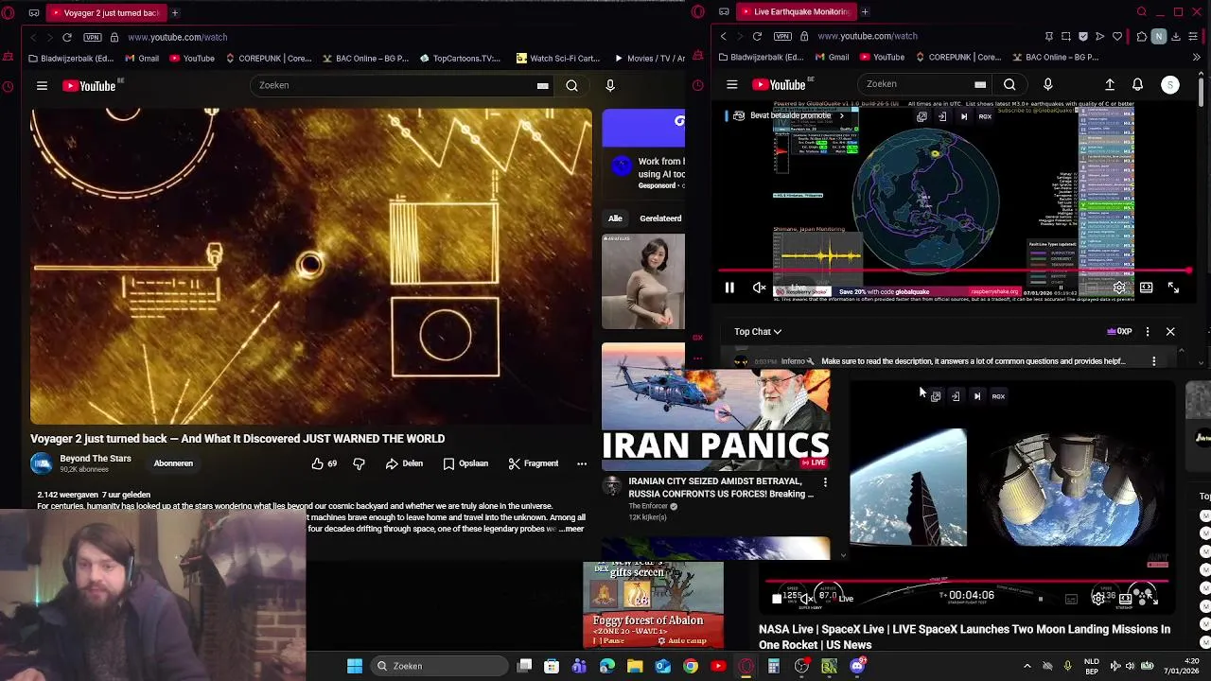Expand the video description via ...meer
Viewport: 1211px width, 681px height.
pyautogui.click(x=570, y=529)
